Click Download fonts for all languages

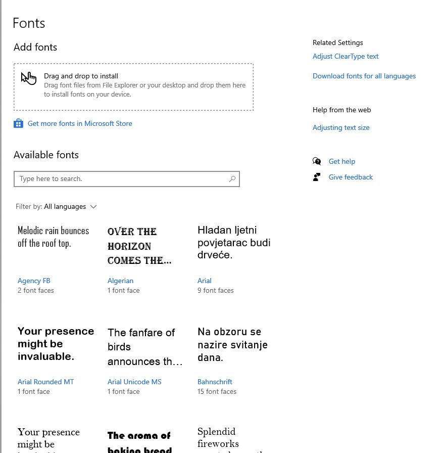364,76
